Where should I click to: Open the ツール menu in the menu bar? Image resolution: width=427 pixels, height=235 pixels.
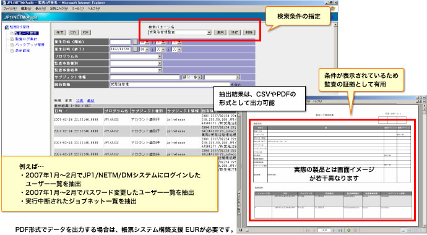pos(77,9)
